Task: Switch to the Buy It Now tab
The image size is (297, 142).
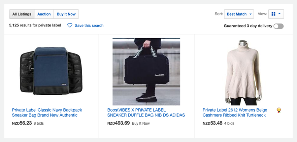Action: tap(66, 14)
